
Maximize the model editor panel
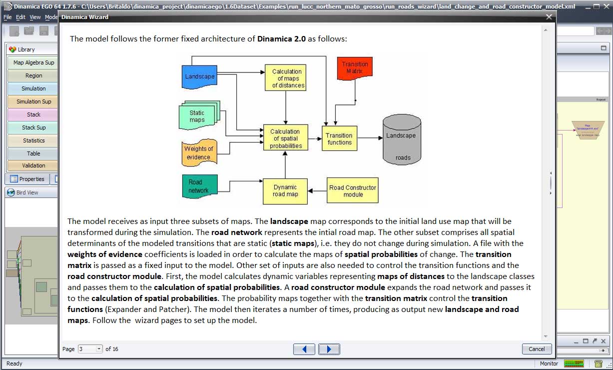604,48
